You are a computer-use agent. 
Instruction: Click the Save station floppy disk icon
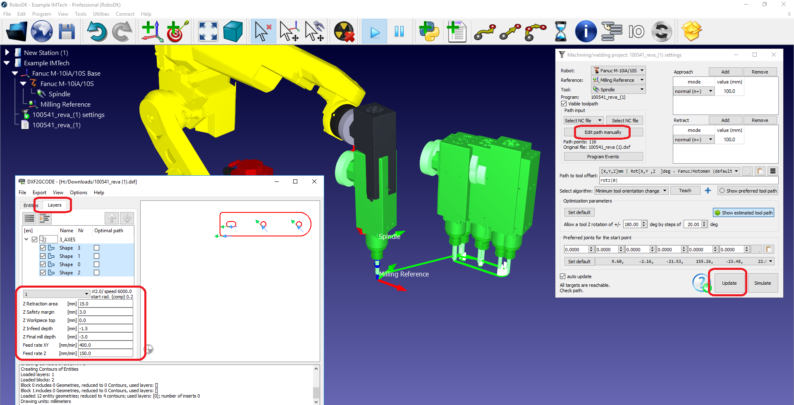67,32
